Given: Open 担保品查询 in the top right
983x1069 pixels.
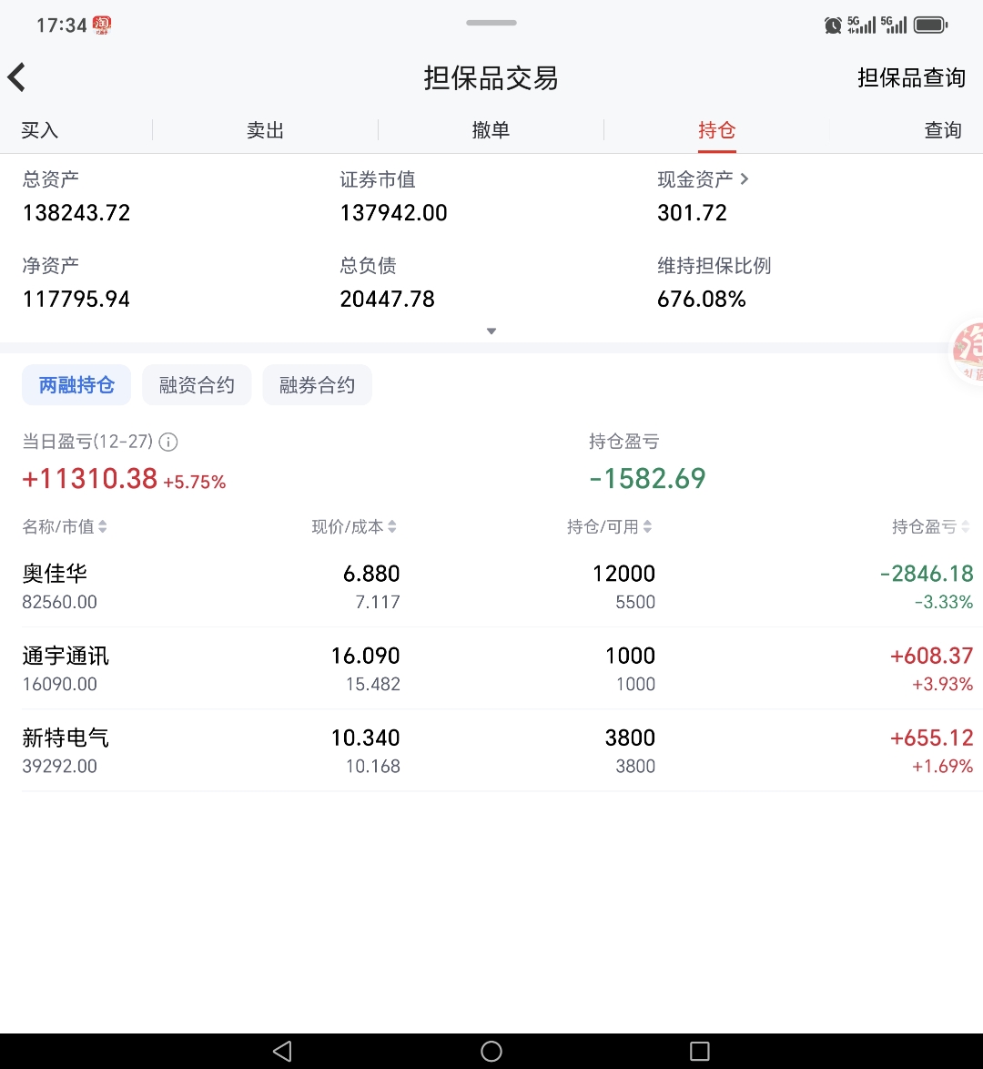Looking at the screenshot, I should click(910, 77).
